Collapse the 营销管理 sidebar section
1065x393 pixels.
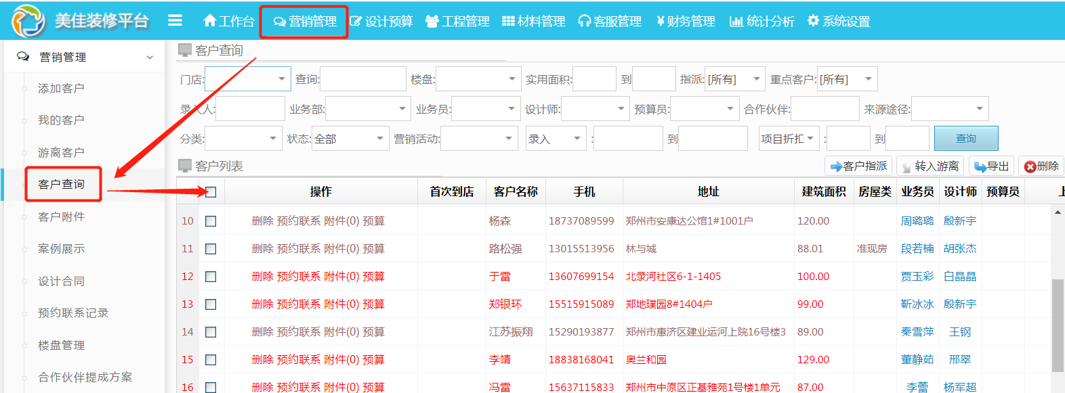point(150,57)
